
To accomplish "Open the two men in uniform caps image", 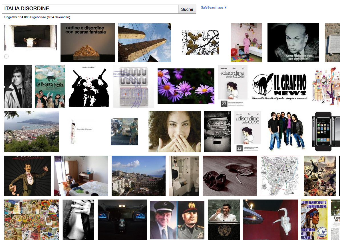I will point(177,220).
